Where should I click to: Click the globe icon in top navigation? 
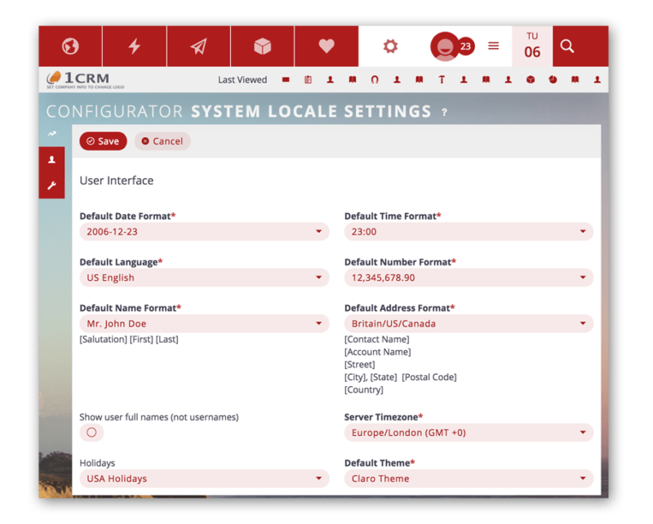[70, 47]
